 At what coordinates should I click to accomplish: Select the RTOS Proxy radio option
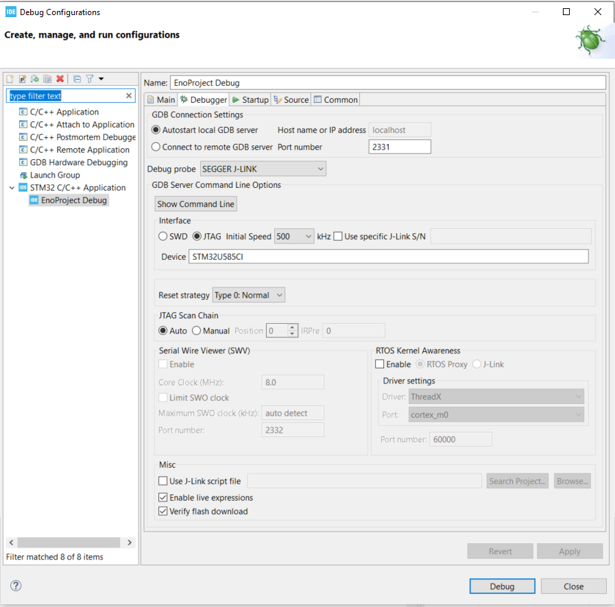[x=420, y=364]
